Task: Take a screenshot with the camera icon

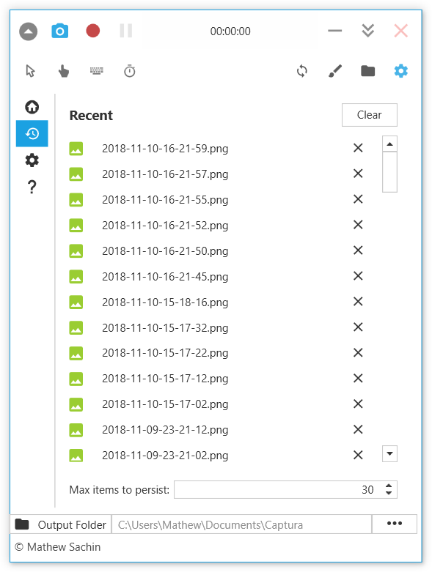Action: pyautogui.click(x=60, y=31)
